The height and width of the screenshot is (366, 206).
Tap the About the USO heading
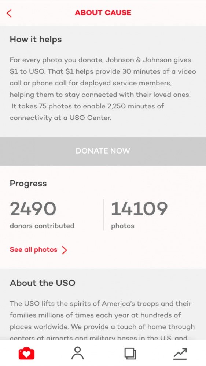pyautogui.click(x=43, y=283)
